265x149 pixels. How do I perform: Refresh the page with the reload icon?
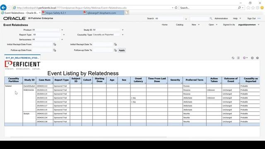pos(176,8)
